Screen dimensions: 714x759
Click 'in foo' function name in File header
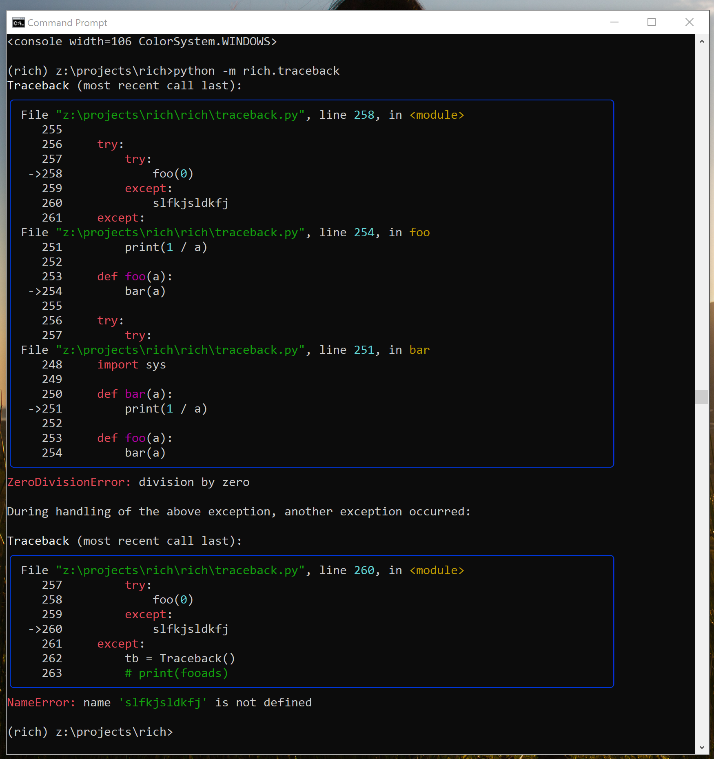(x=419, y=233)
